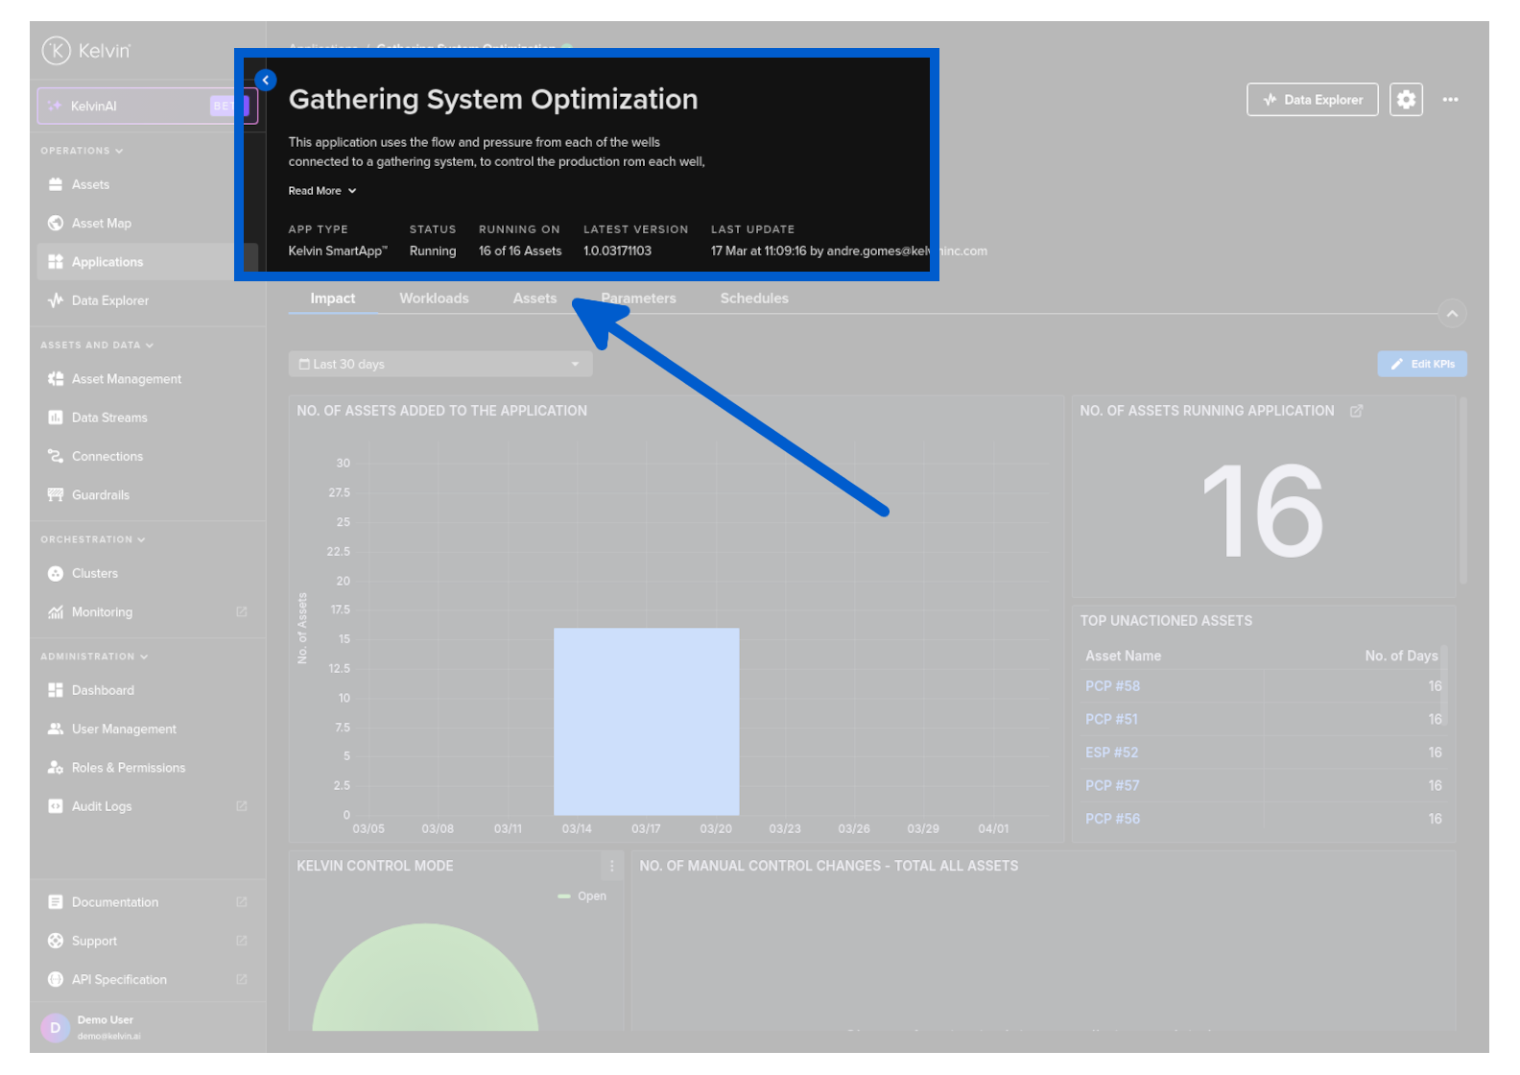The height and width of the screenshot is (1075, 1520).
Task: Open Asset Map in the sidebar
Action: pyautogui.click(x=101, y=224)
